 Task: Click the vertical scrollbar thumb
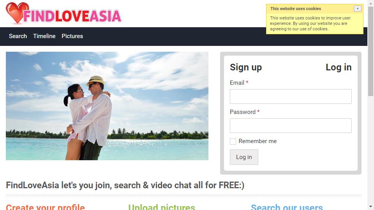pos(370,51)
